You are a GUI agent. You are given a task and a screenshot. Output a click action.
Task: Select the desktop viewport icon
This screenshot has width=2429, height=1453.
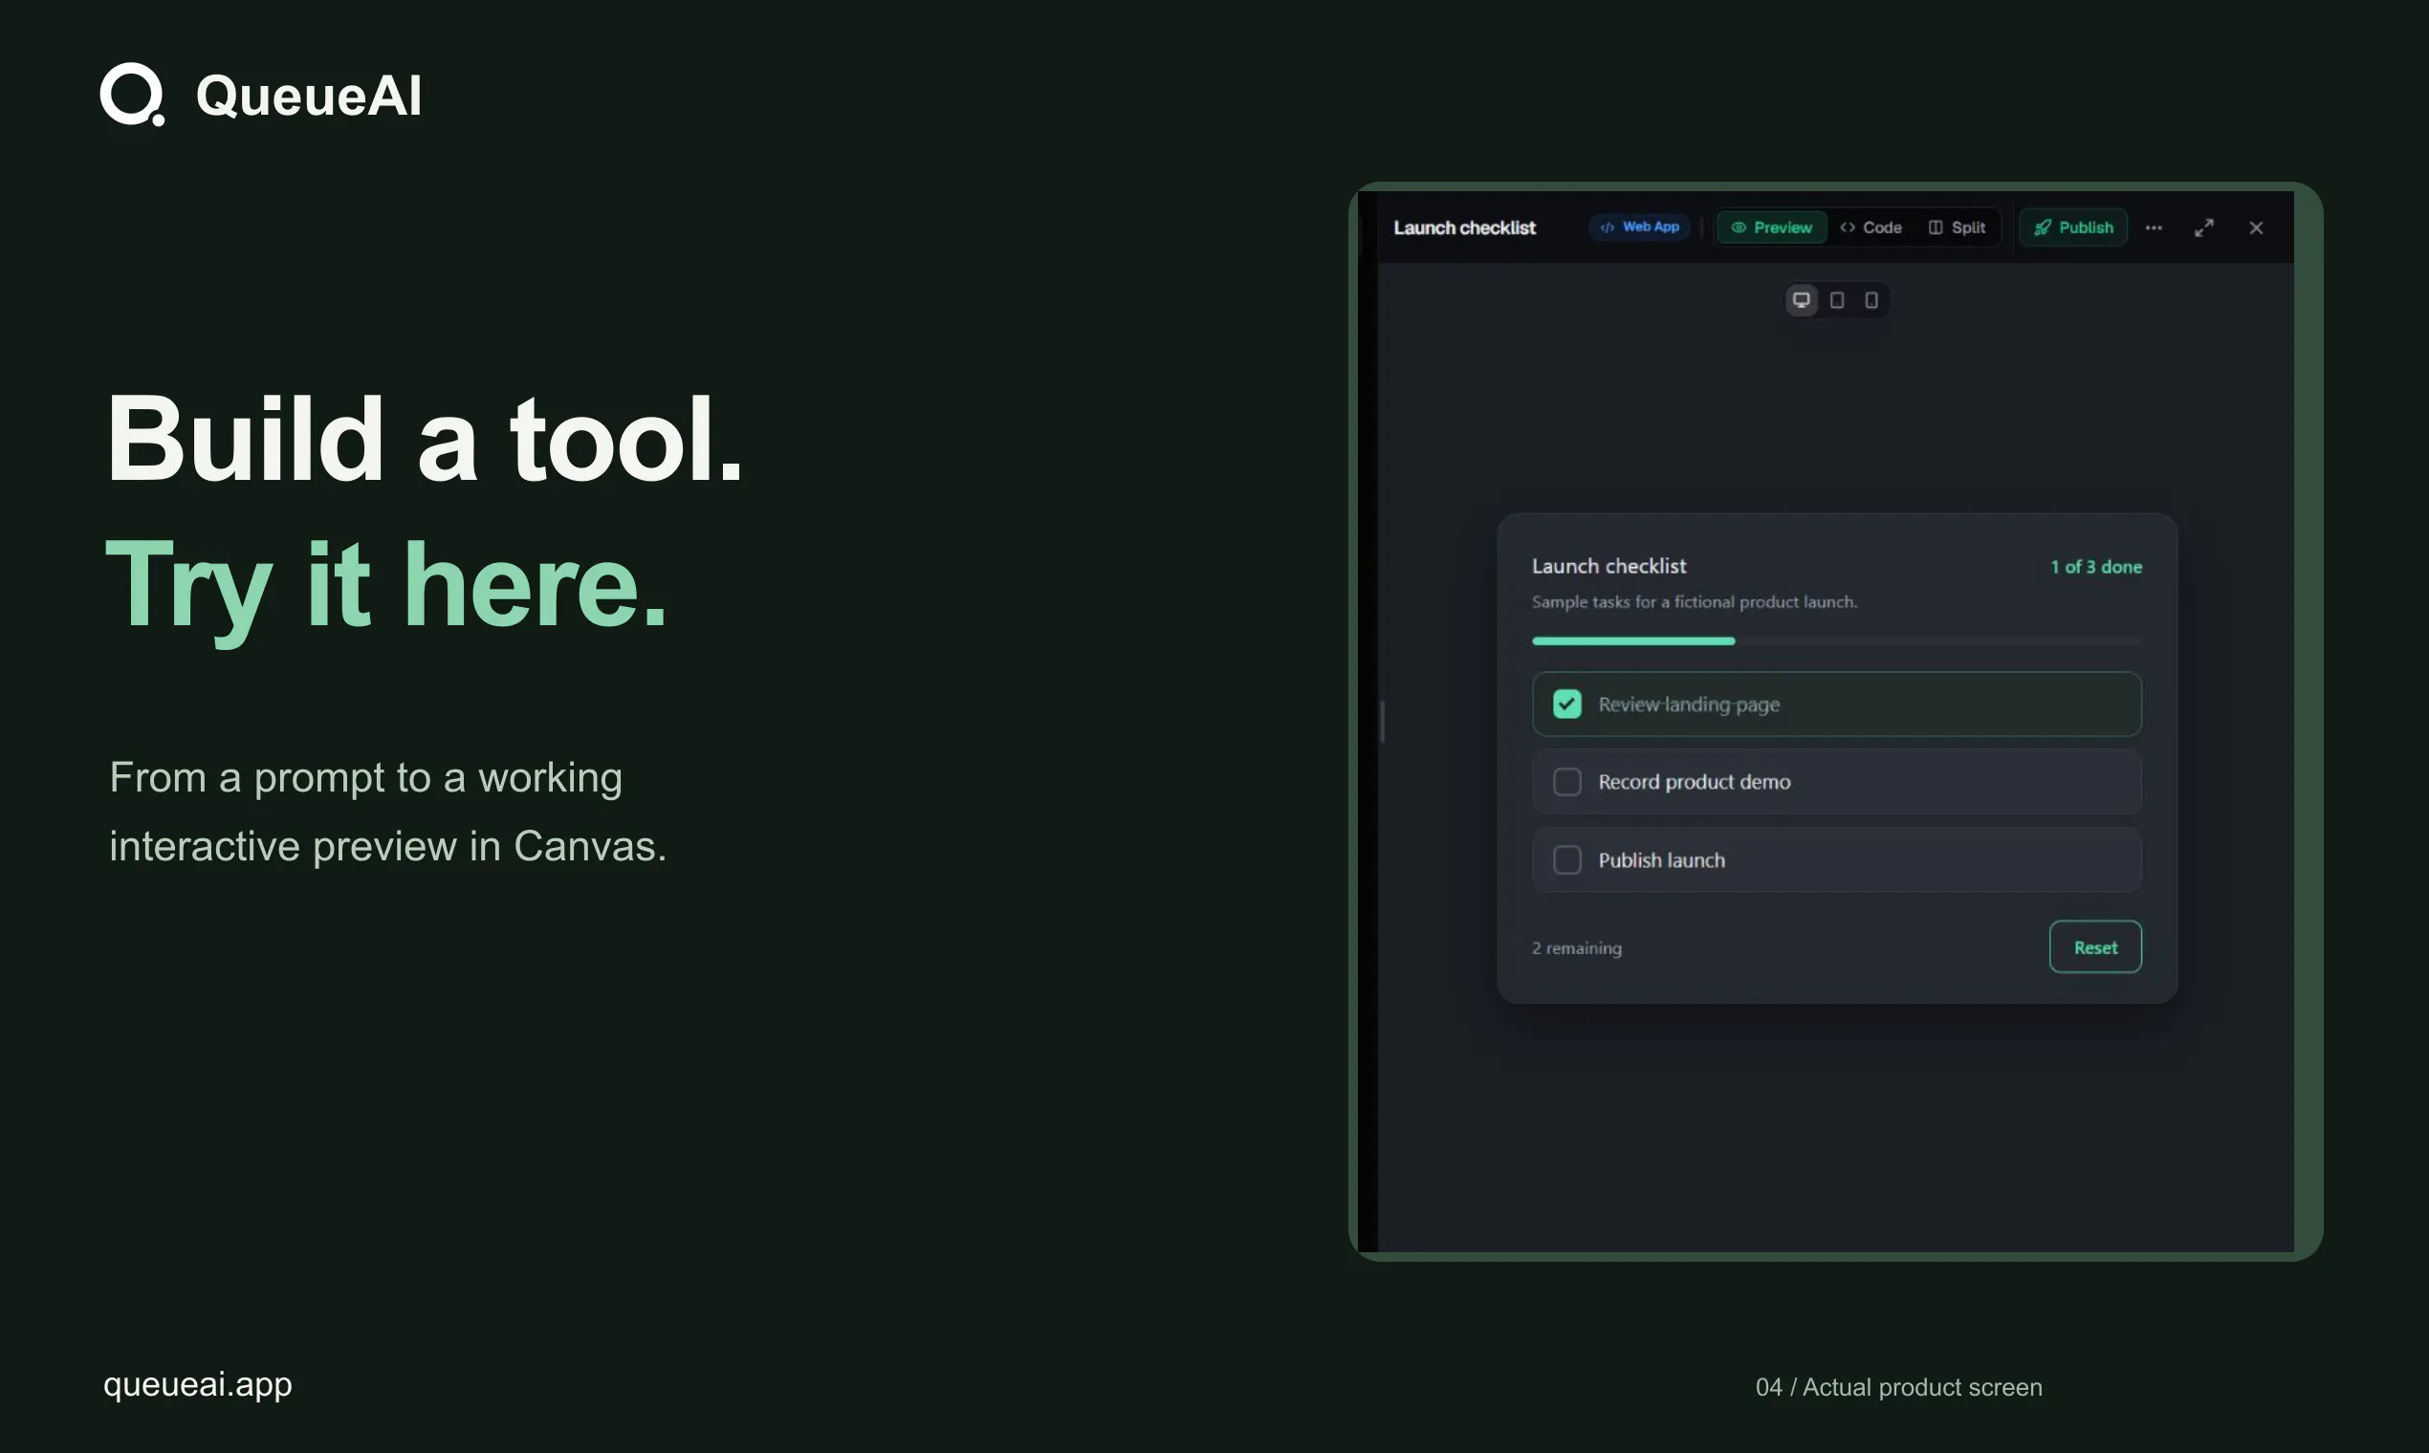(x=1801, y=299)
